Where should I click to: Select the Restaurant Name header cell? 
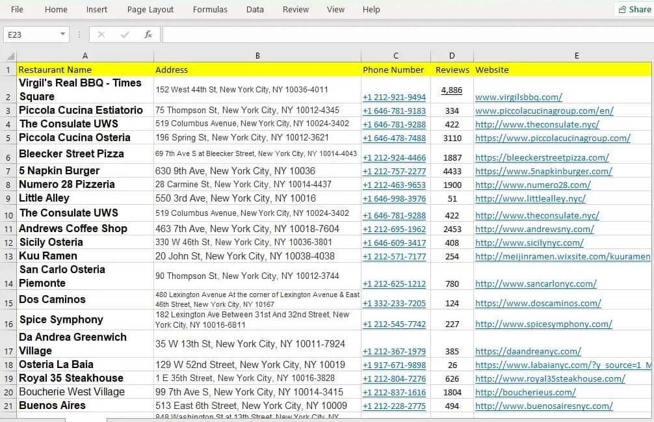[85, 70]
